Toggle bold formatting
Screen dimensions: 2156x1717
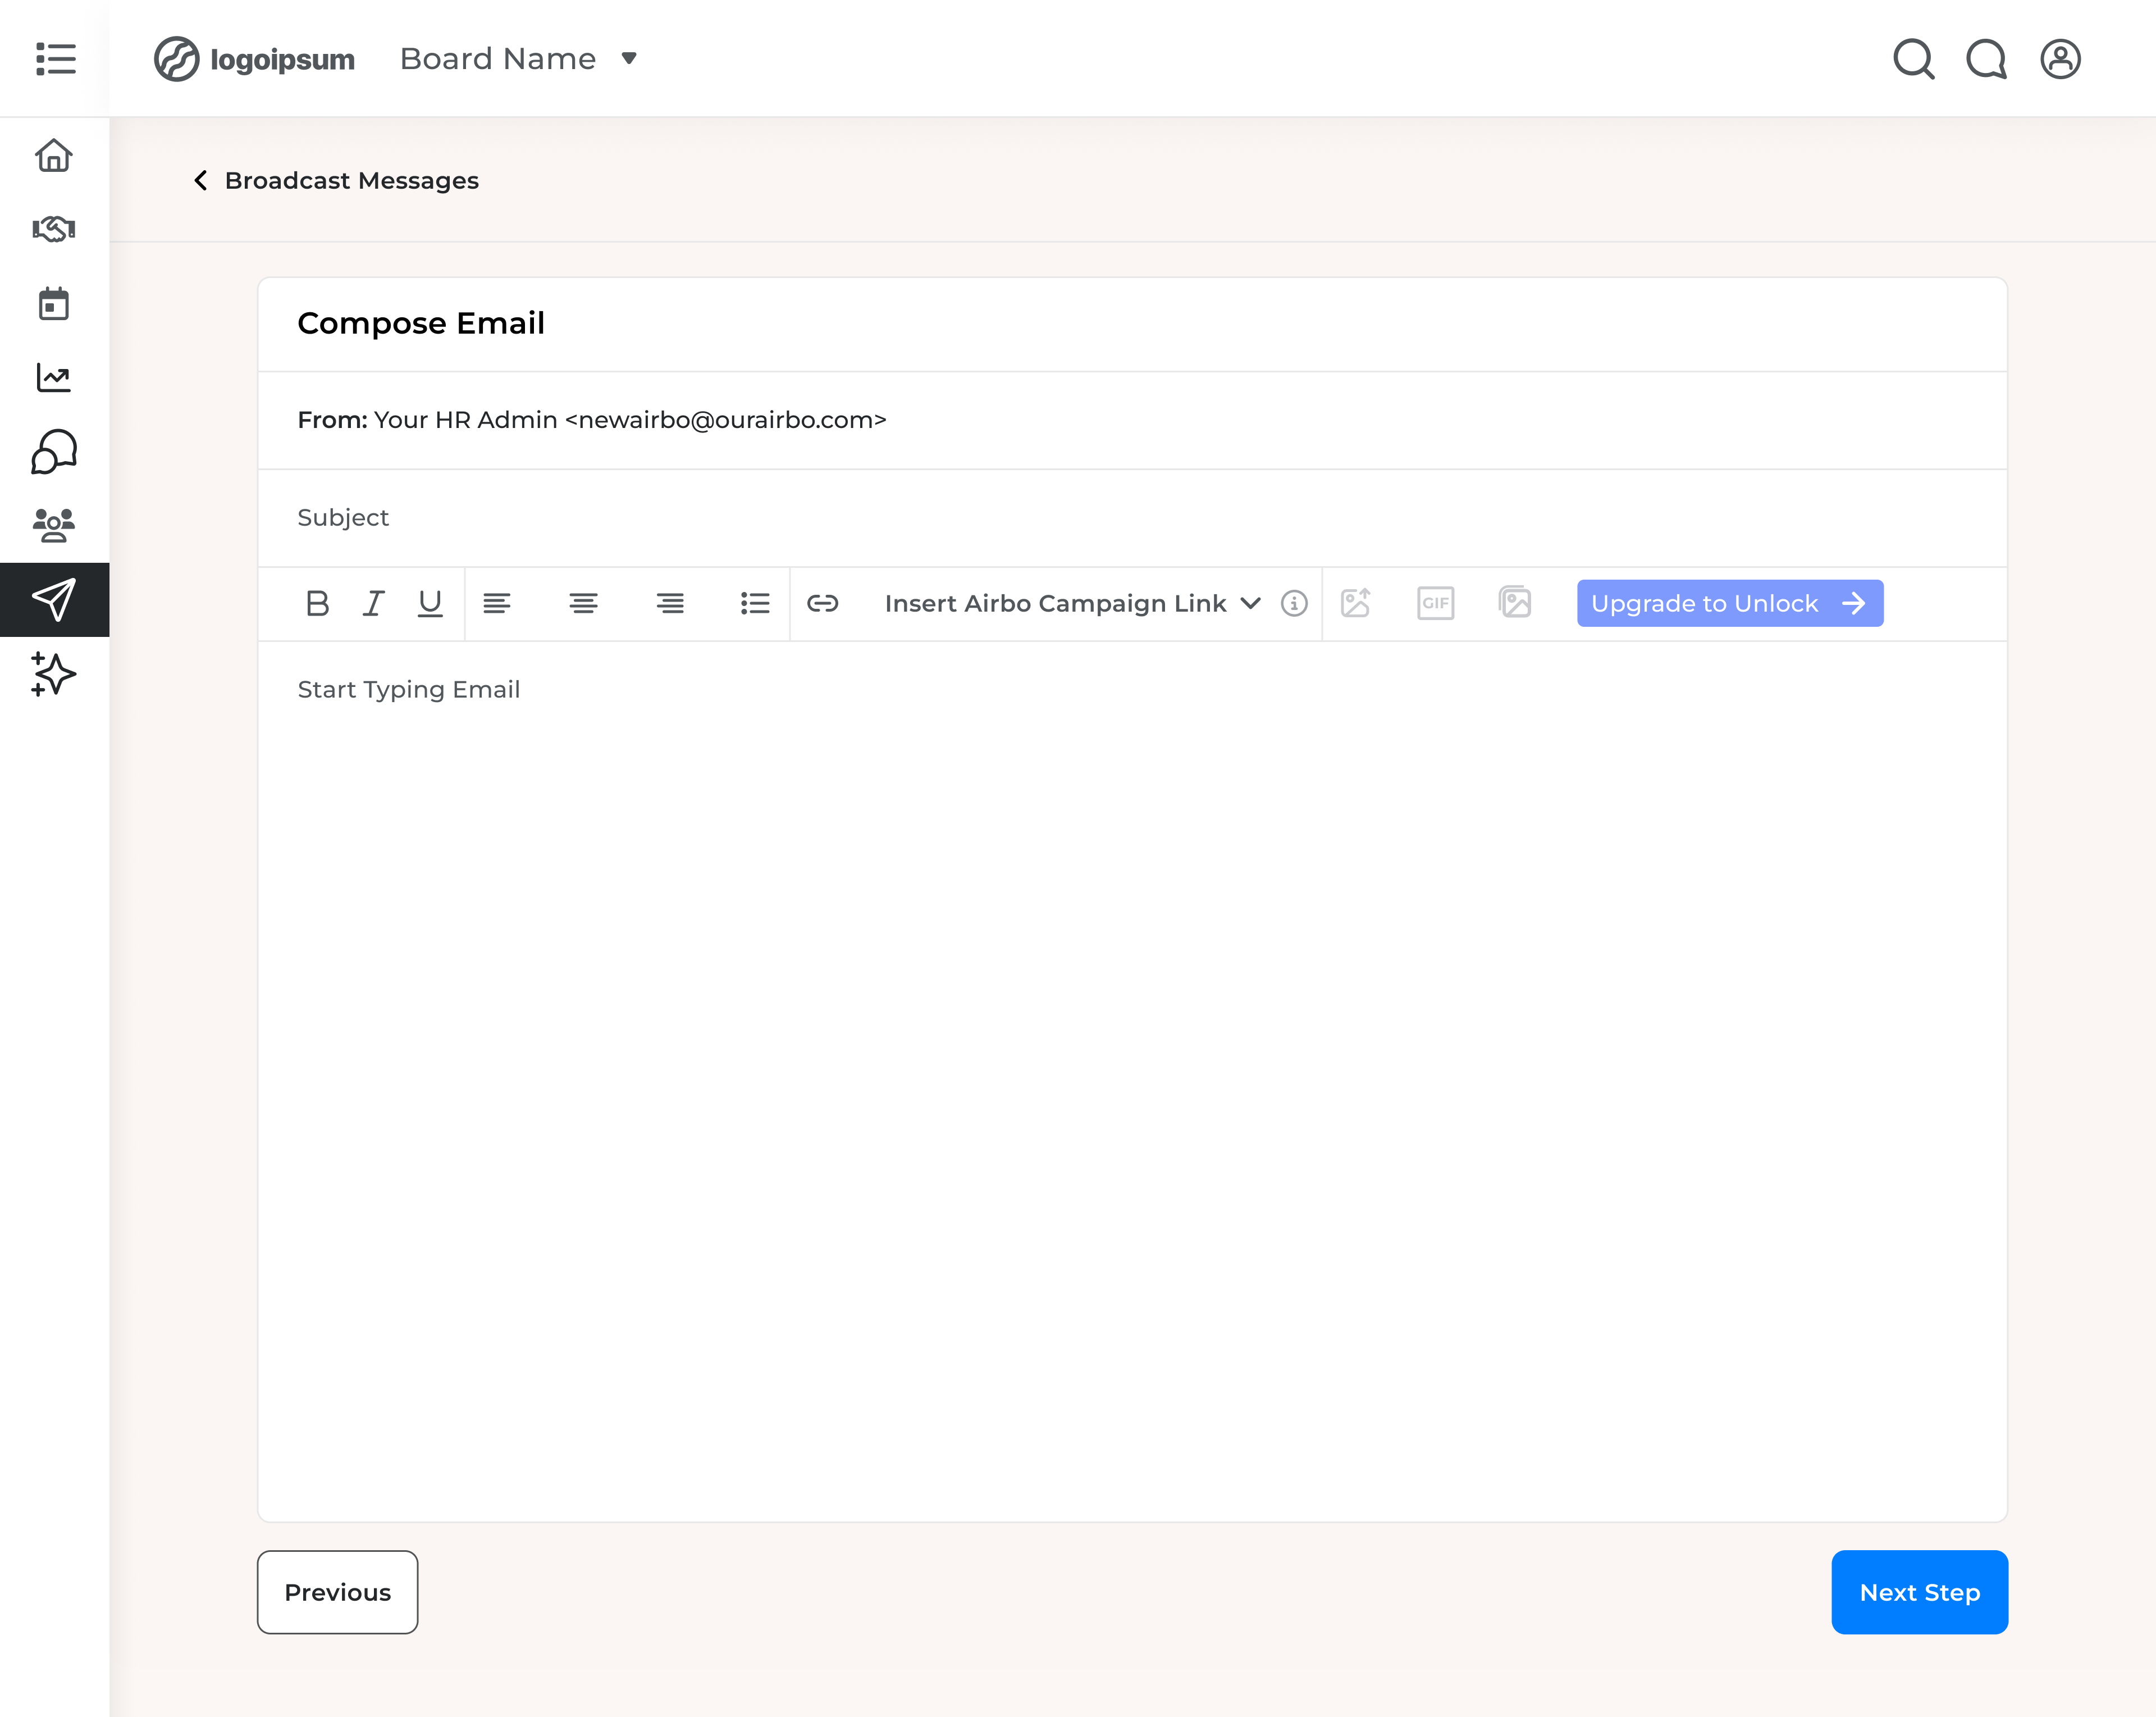point(317,602)
